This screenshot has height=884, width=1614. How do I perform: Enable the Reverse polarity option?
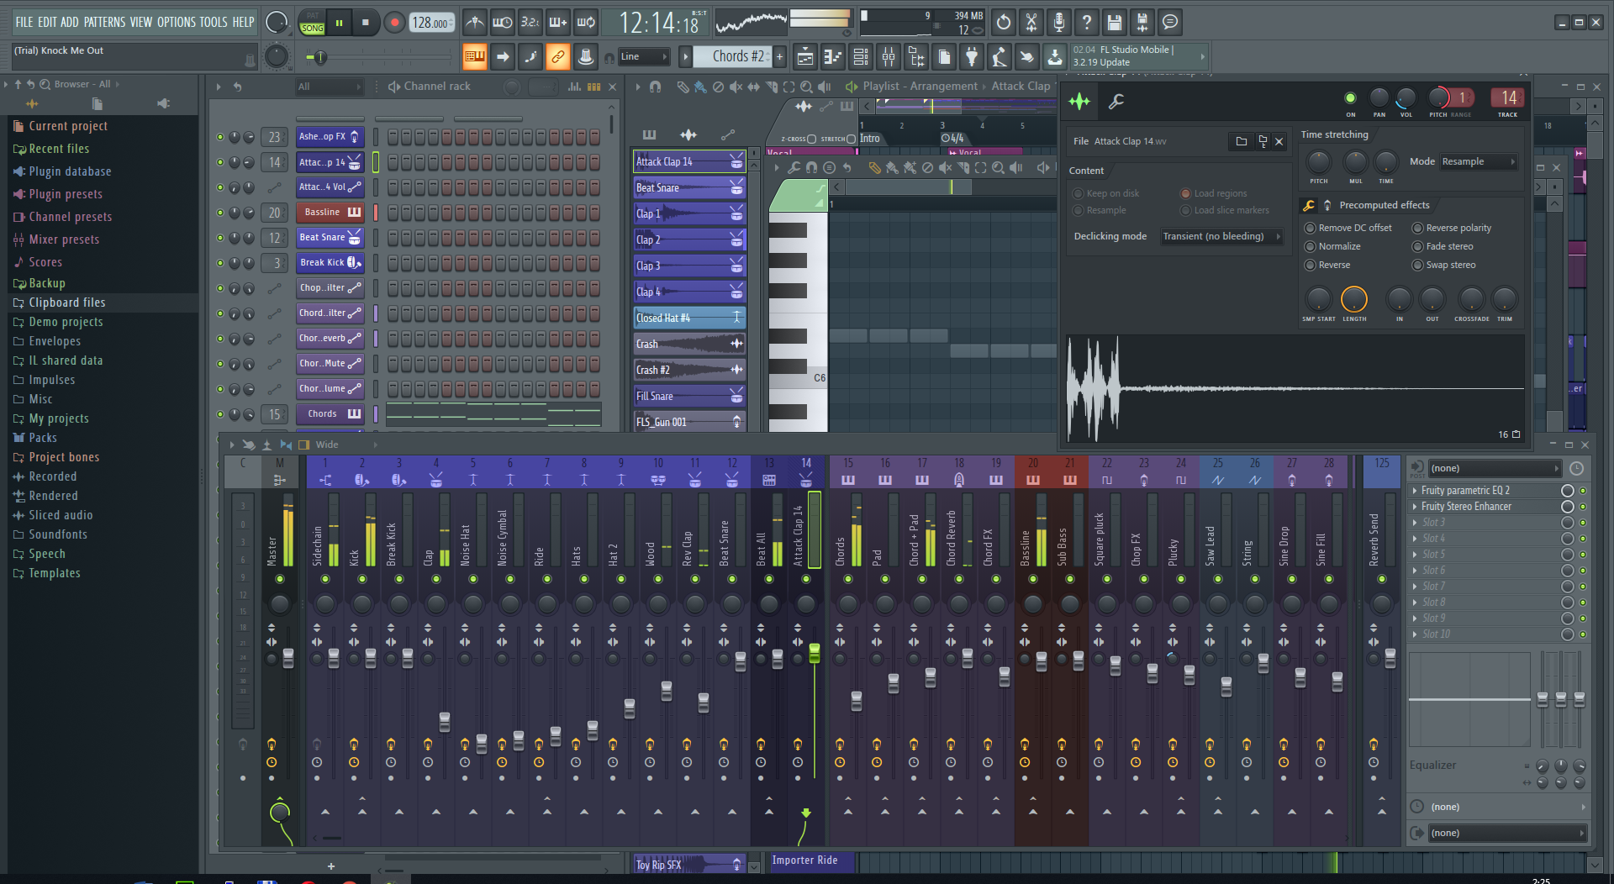[x=1417, y=228]
